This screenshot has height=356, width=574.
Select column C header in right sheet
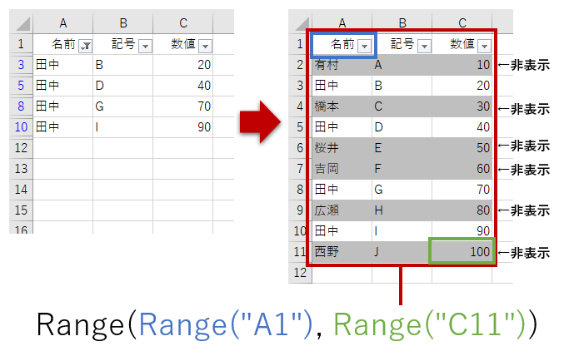[x=462, y=23]
